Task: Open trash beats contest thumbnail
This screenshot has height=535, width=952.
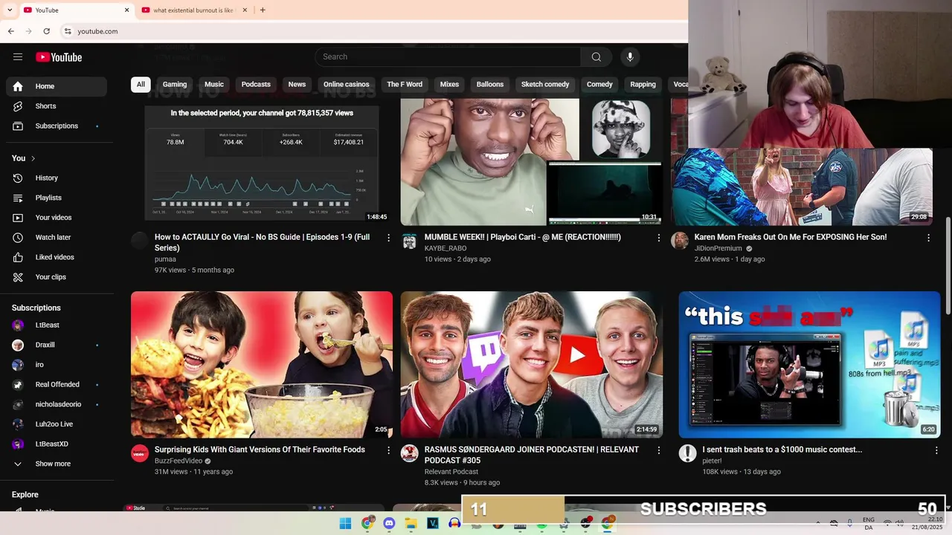Action: [x=809, y=365]
